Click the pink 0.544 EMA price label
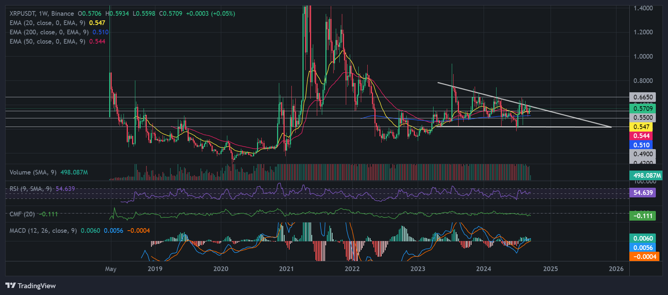Image resolution: width=668 pixels, height=295 pixels. tap(642, 136)
